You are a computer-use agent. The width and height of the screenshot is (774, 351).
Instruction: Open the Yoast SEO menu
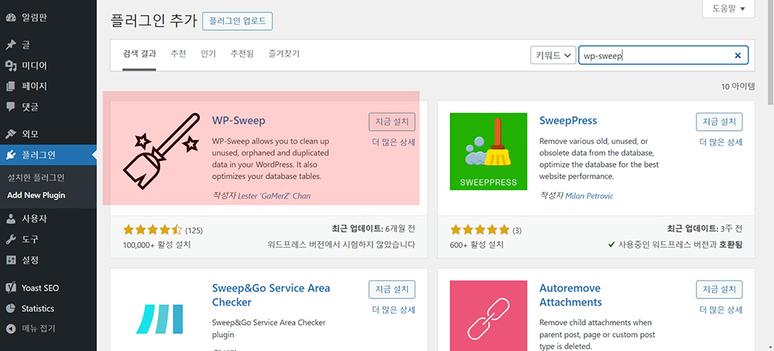click(x=48, y=288)
